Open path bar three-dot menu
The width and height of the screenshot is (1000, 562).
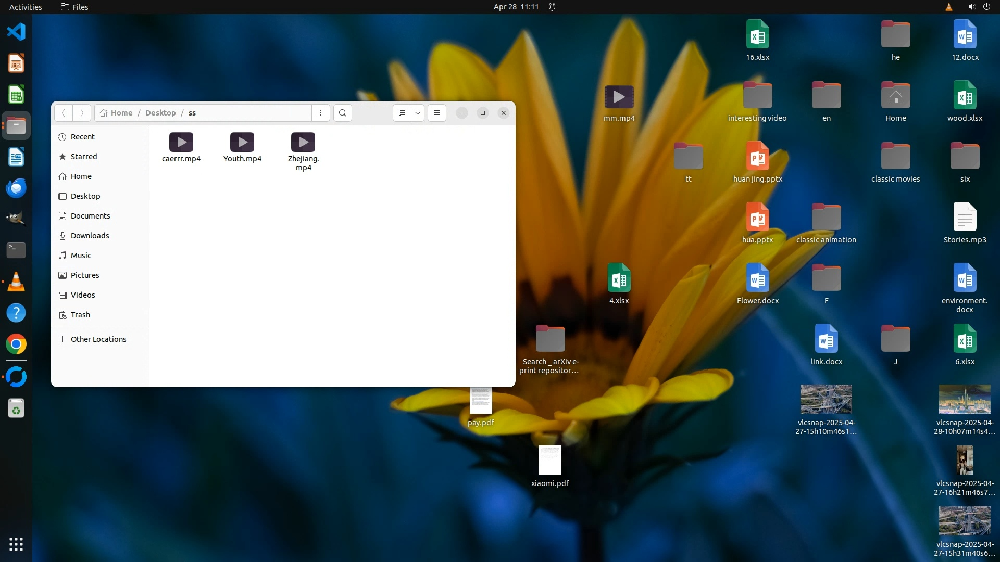pyautogui.click(x=321, y=113)
